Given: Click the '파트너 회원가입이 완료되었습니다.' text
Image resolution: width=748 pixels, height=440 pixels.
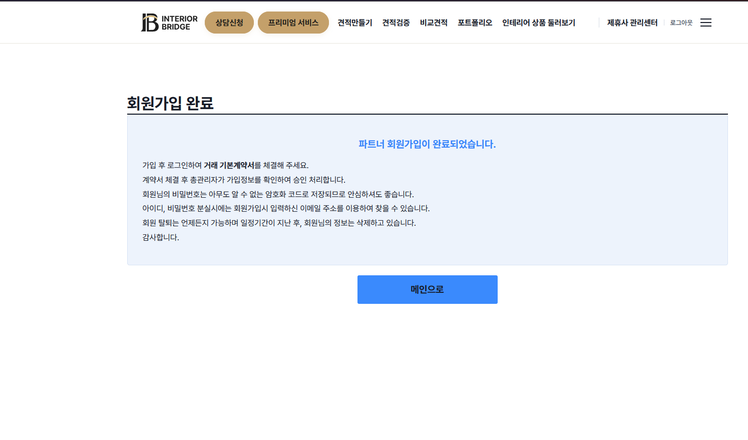Looking at the screenshot, I should click(x=427, y=144).
